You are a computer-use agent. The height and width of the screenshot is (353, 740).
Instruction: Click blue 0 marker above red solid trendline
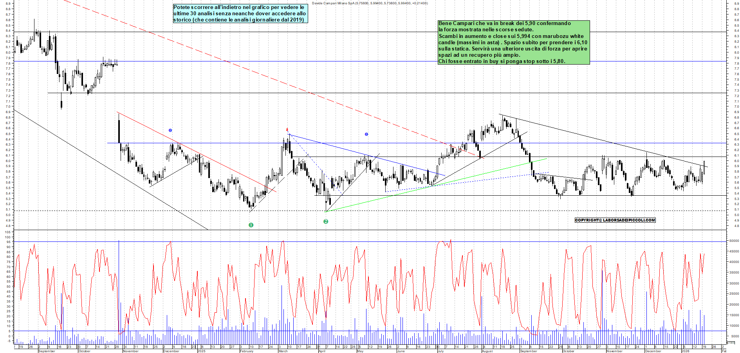tap(170, 130)
